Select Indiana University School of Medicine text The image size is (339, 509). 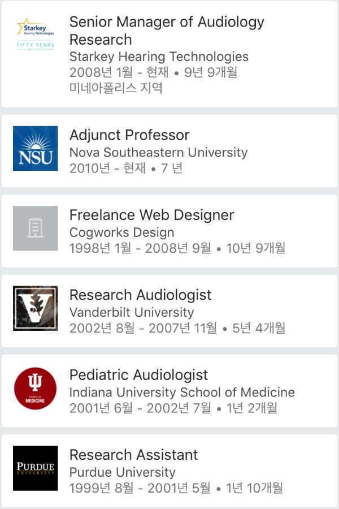pos(182,392)
